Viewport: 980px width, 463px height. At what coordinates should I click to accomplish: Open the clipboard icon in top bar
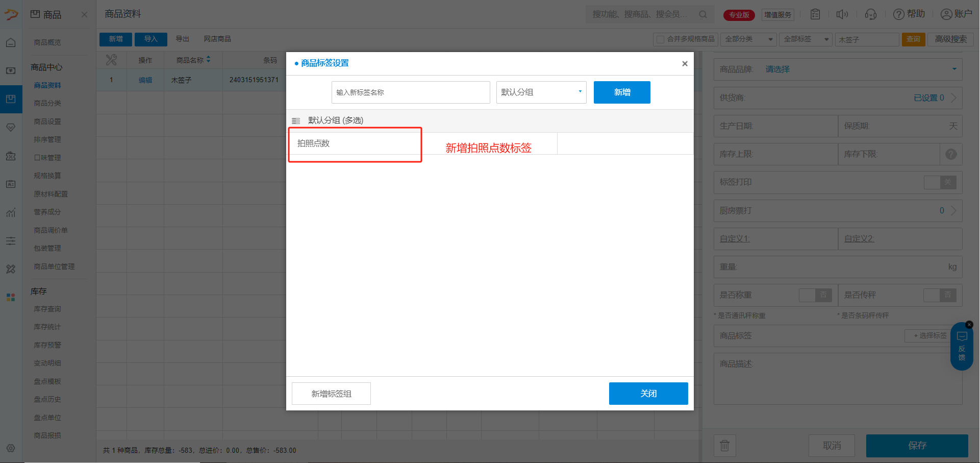[x=815, y=14]
